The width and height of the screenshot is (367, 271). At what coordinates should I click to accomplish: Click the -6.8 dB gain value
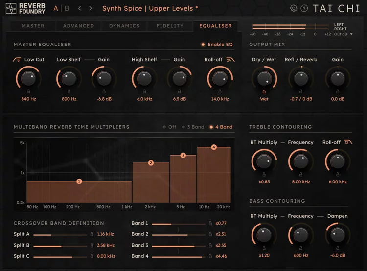click(104, 99)
